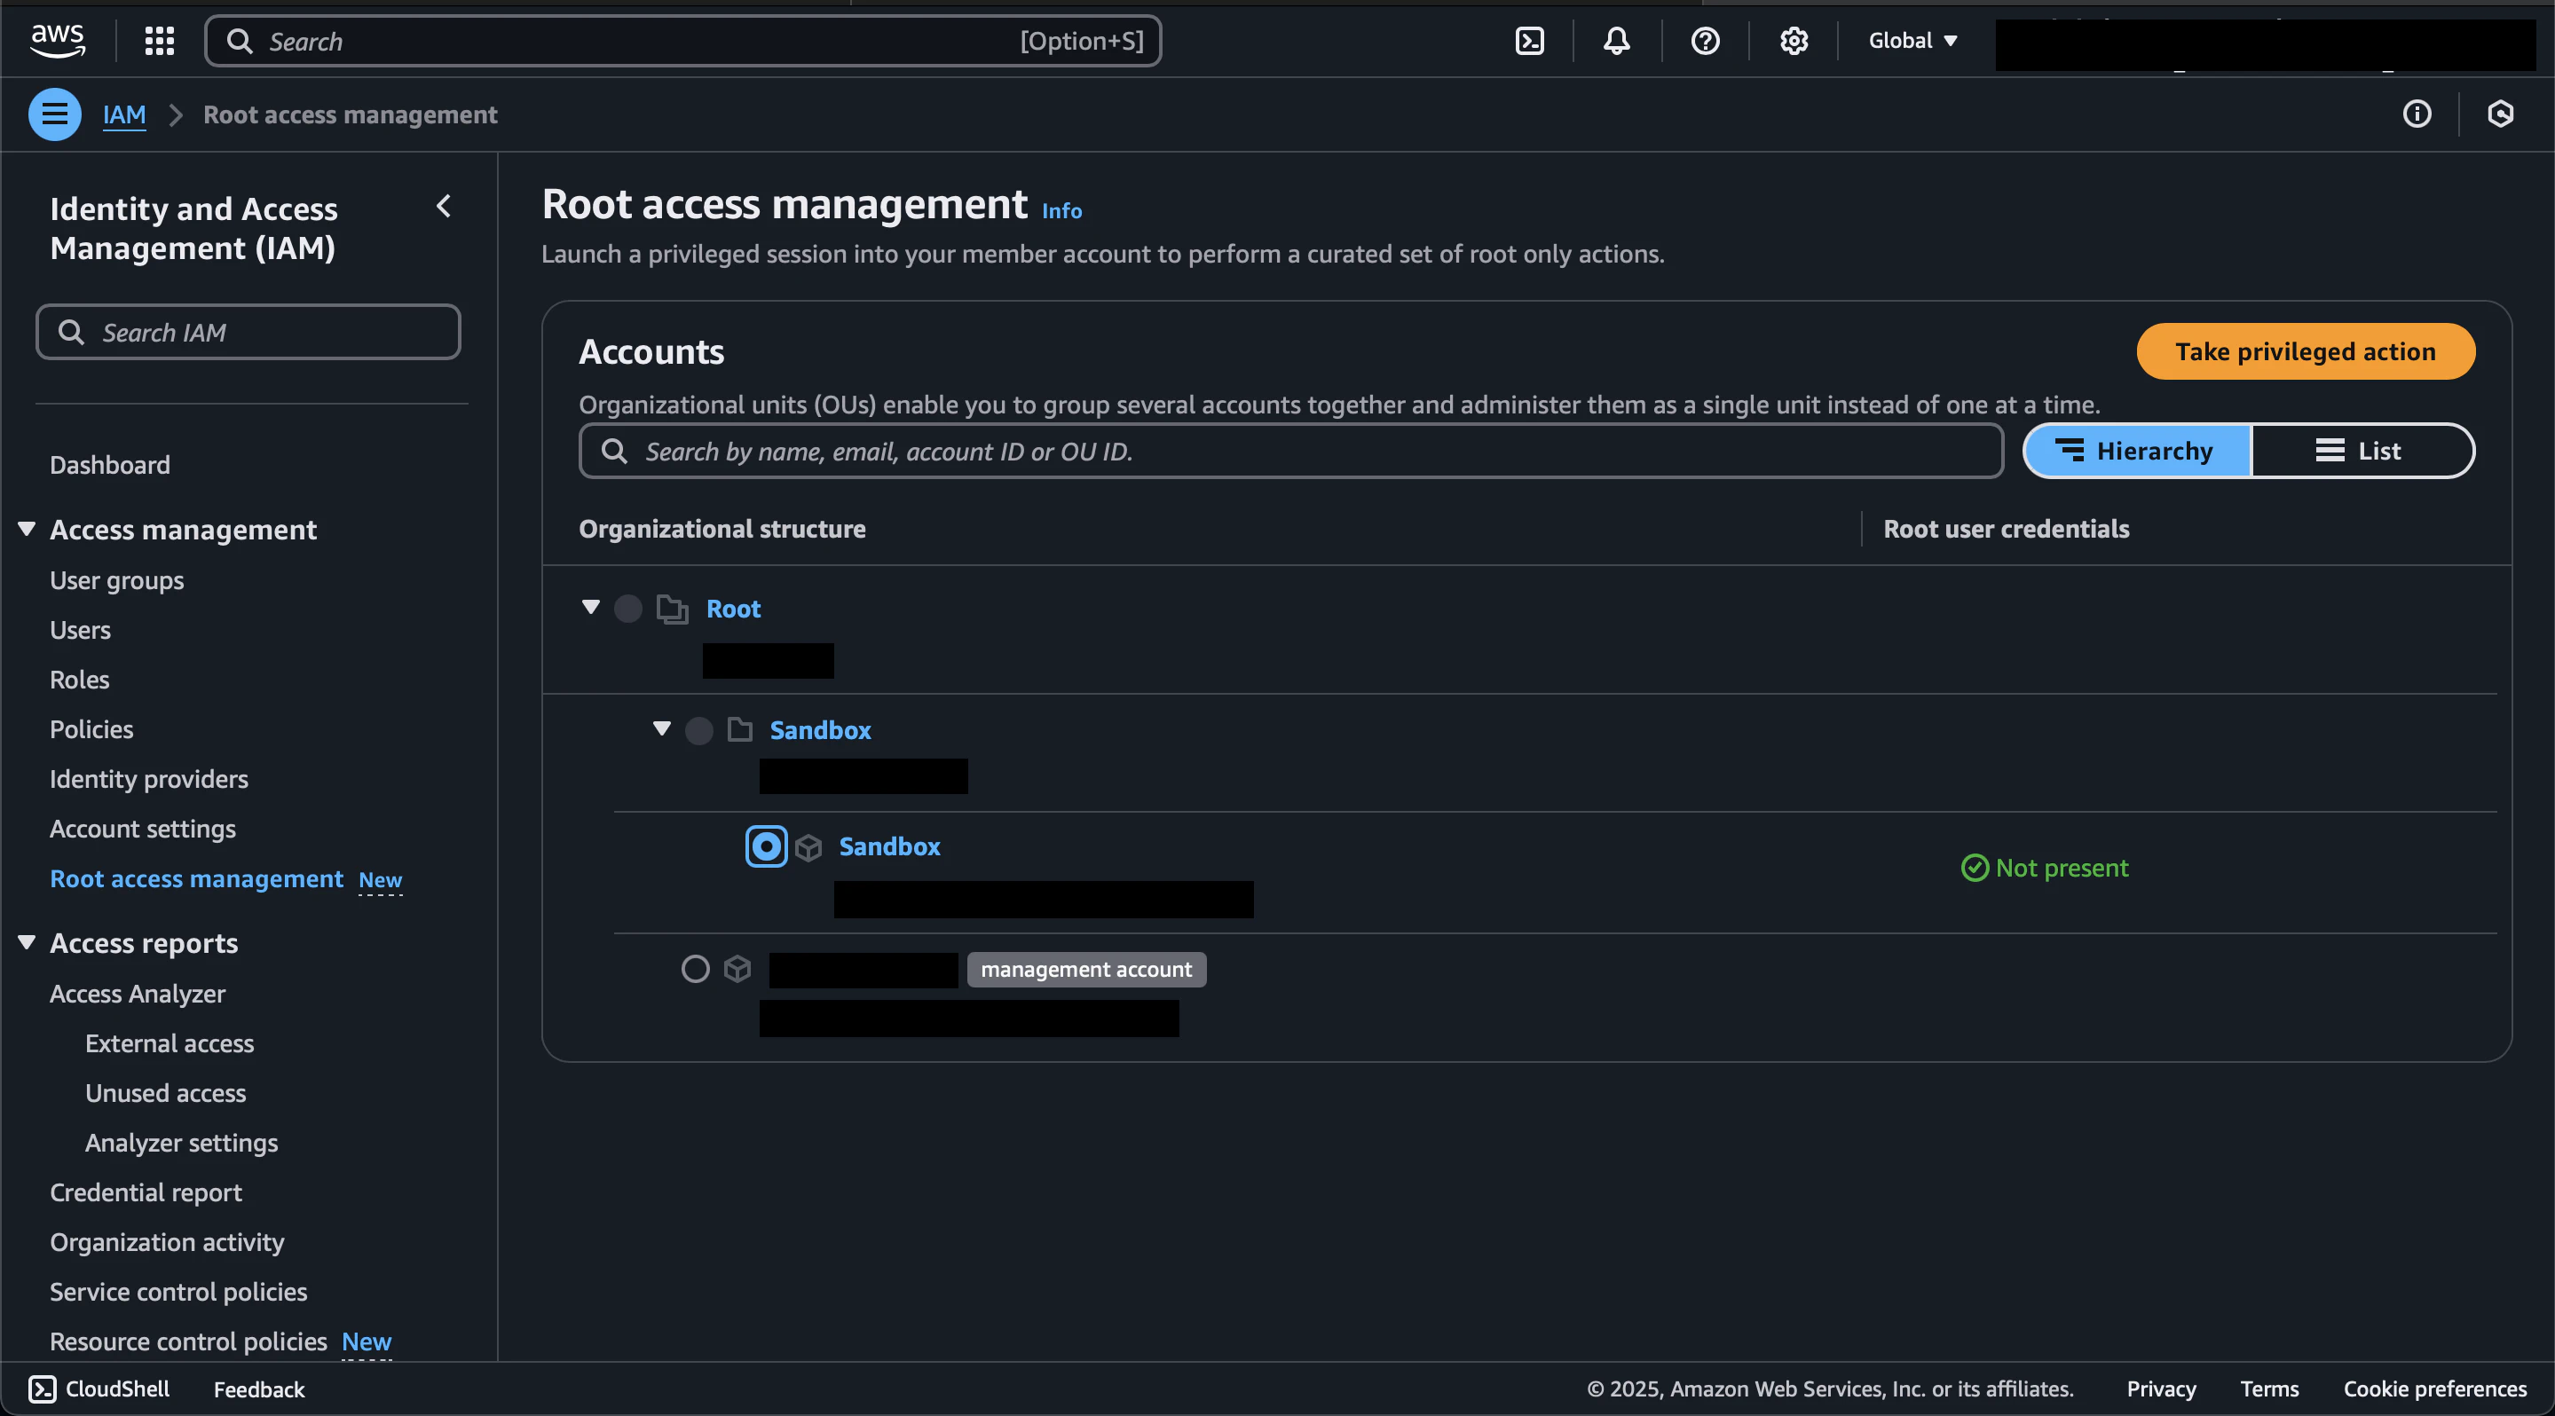The width and height of the screenshot is (2555, 1416).
Task: Click the green Not present check icon
Action: [1975, 868]
